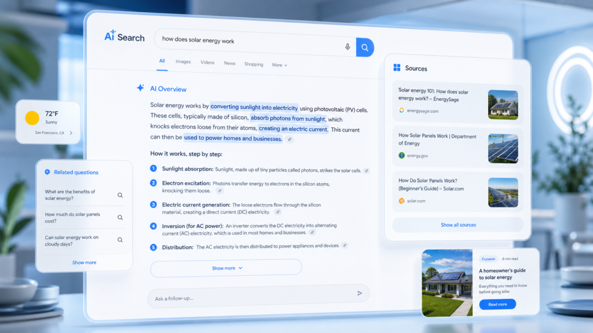This screenshot has width=593, height=333.
Task: Click 'How much do solar panels cost?' question
Action: click(x=72, y=217)
